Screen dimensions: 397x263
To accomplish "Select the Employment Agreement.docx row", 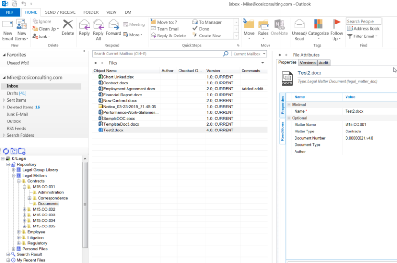I will click(180, 89).
